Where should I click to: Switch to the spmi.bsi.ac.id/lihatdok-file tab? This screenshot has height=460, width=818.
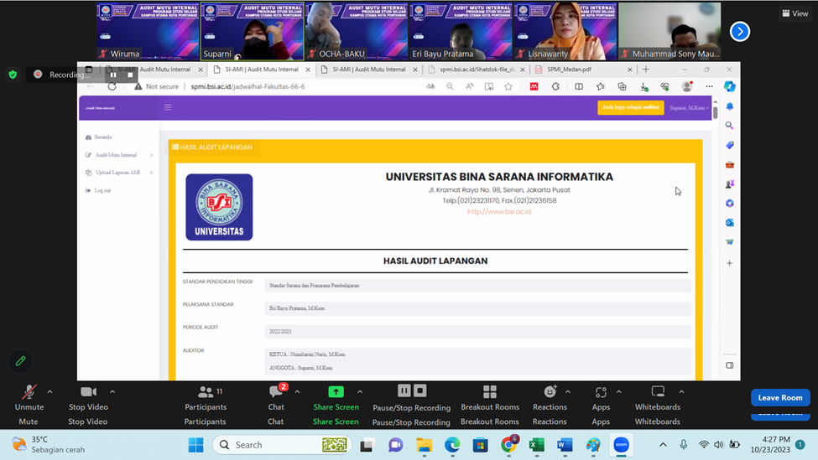point(477,70)
